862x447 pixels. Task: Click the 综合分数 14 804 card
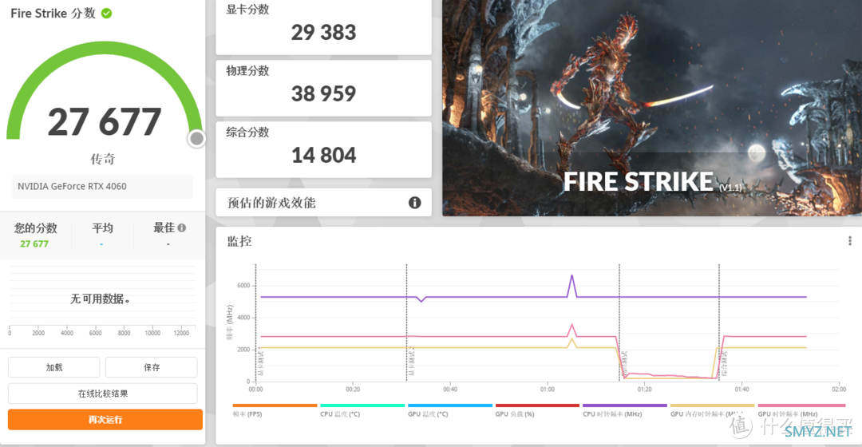[323, 149]
